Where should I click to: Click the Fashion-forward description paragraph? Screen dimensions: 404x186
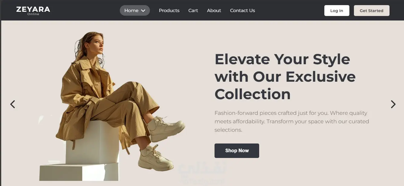(292, 121)
